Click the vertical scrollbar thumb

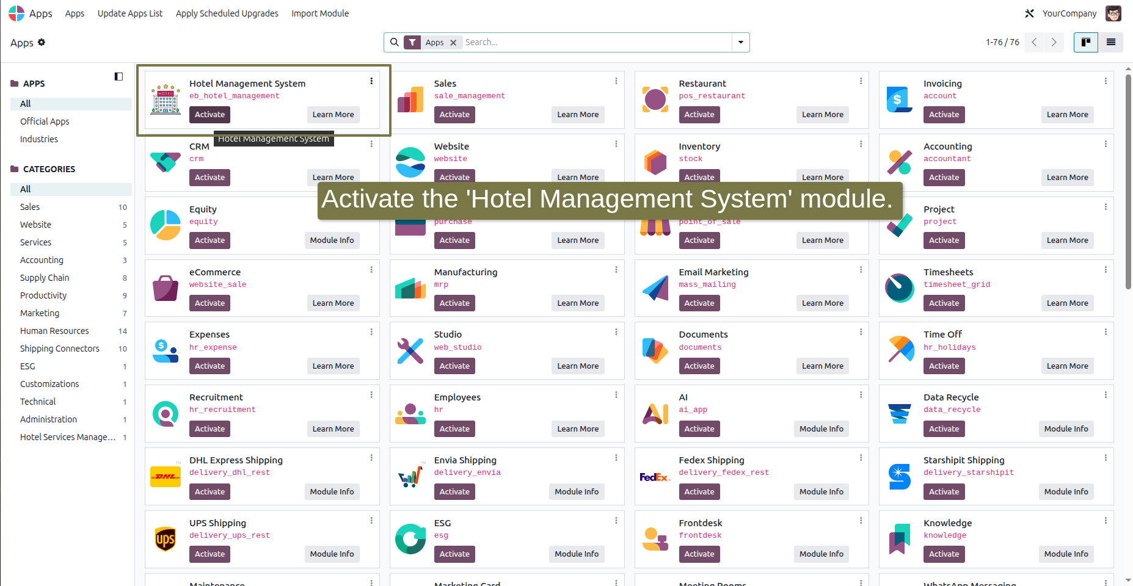pos(1128,181)
